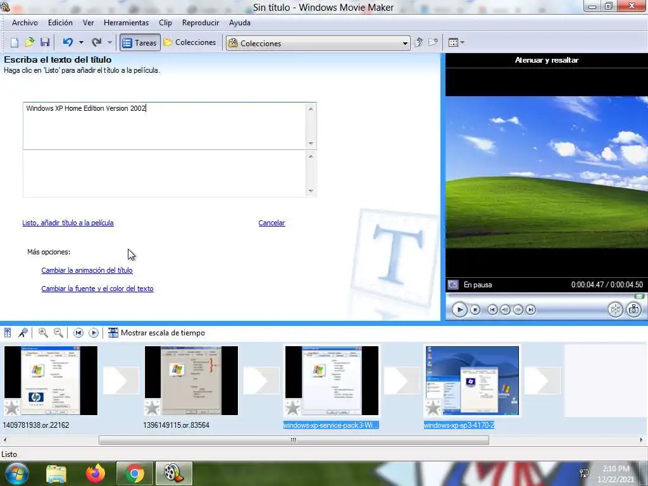Click the Cancelar link
This screenshot has height=486, width=648.
[x=271, y=223]
